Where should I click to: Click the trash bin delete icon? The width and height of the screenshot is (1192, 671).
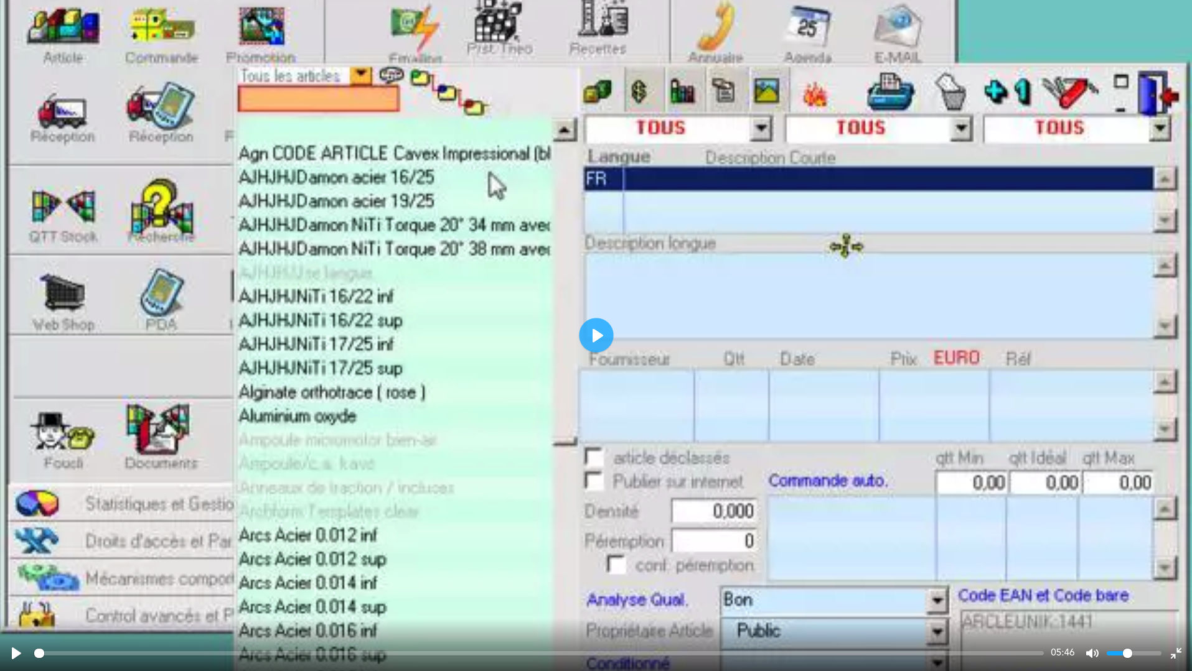(951, 92)
